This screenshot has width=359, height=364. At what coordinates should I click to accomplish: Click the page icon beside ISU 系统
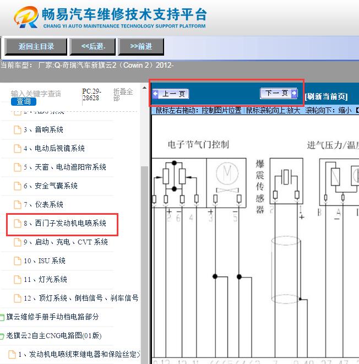point(18,261)
